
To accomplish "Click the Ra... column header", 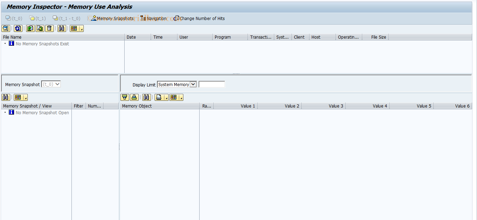I will point(207,106).
